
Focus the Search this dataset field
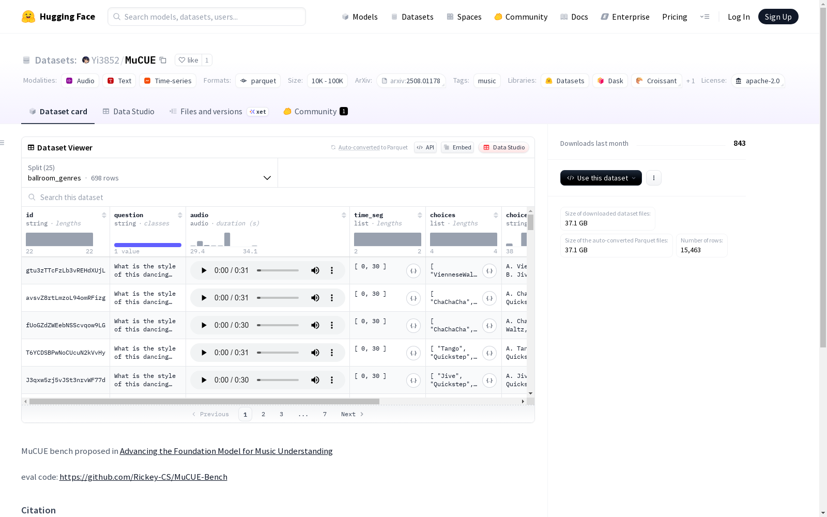278,197
